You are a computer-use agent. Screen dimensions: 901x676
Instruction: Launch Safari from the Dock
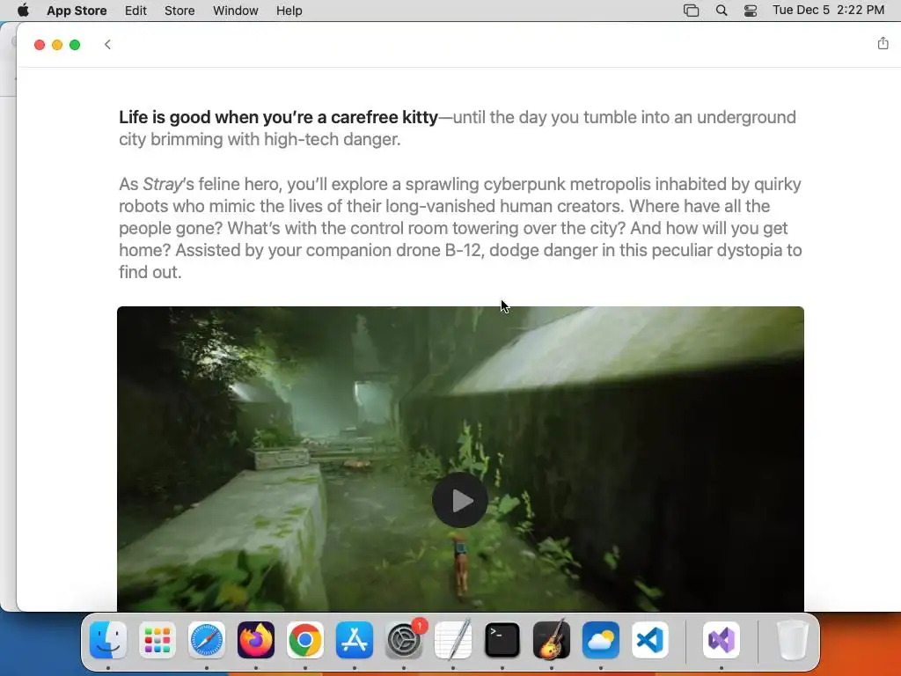[x=207, y=640]
